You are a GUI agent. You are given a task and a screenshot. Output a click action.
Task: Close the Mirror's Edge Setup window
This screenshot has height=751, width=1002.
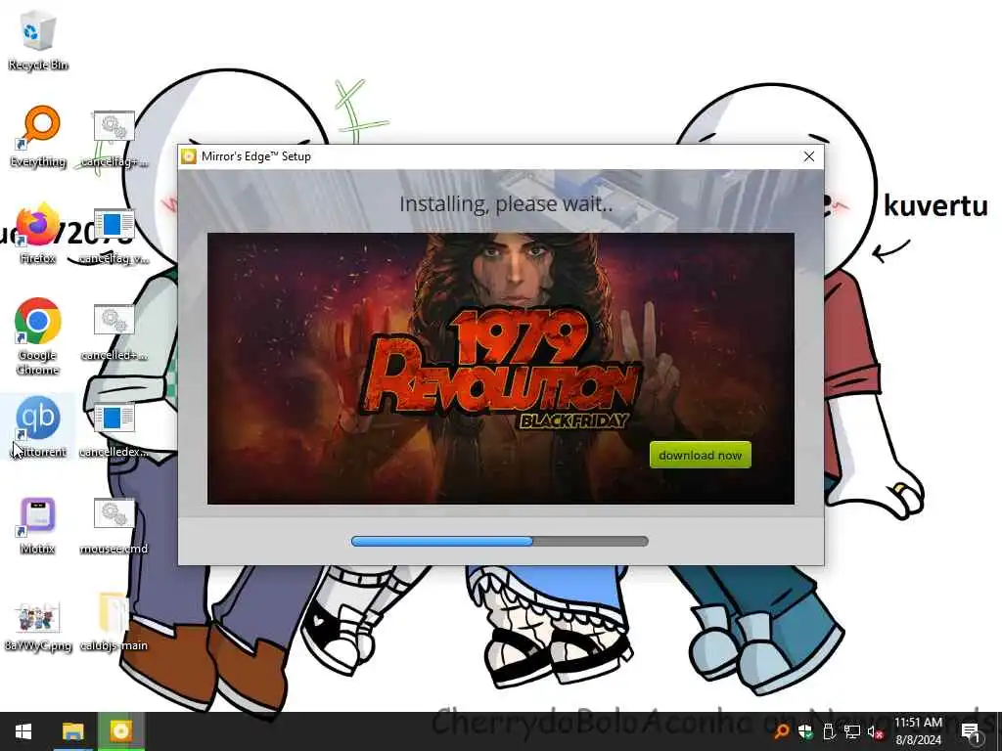pyautogui.click(x=809, y=156)
